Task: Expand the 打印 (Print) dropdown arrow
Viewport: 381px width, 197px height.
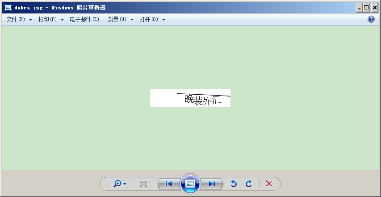Action: (x=62, y=20)
